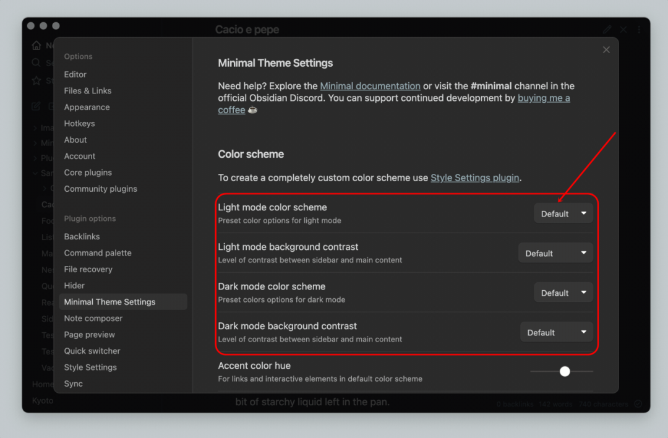Click the Accent color hue slider handle
Image resolution: width=668 pixels, height=438 pixels.
pos(565,371)
